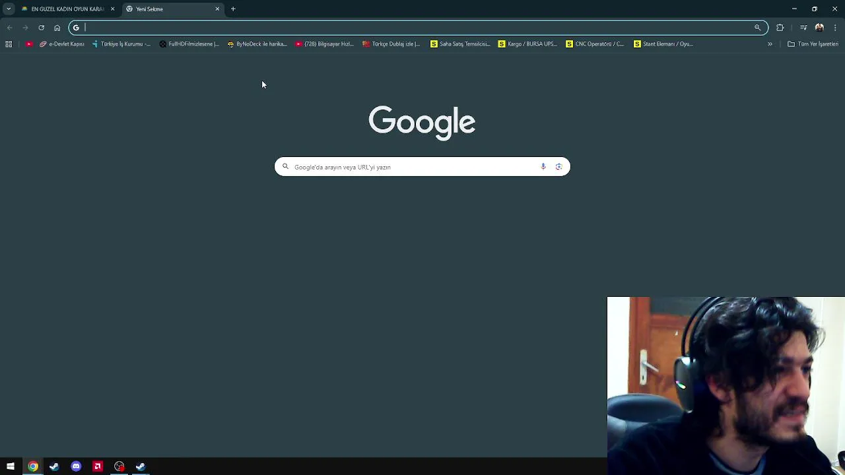This screenshot has width=845, height=475.
Task: Open the Türkçe Dublaj izle bookmark
Action: (x=391, y=44)
